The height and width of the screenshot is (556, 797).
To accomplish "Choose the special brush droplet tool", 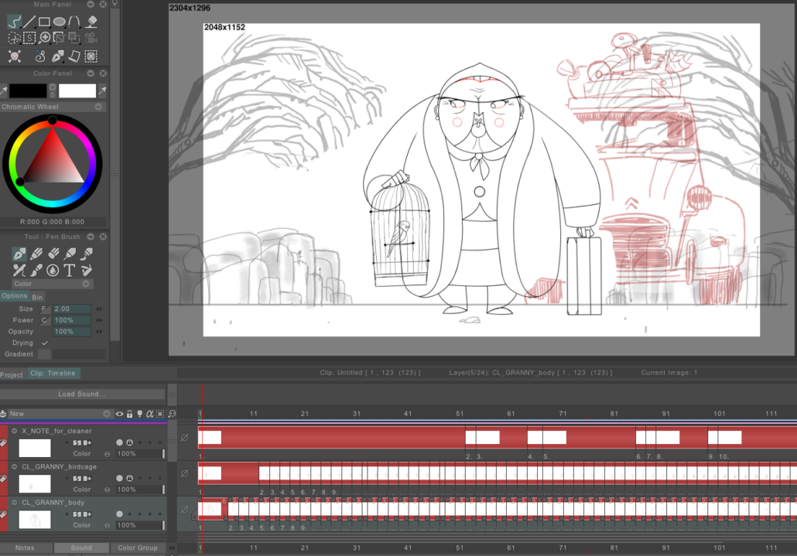I will [x=53, y=270].
